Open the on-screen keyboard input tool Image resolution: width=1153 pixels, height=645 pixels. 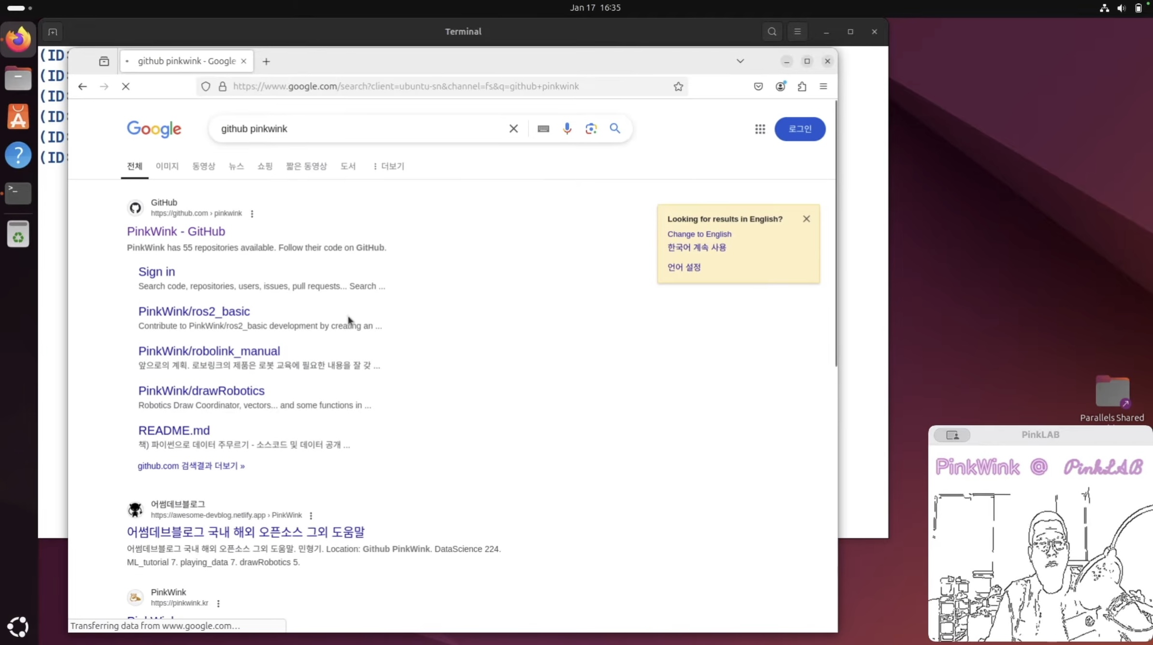[543, 129]
